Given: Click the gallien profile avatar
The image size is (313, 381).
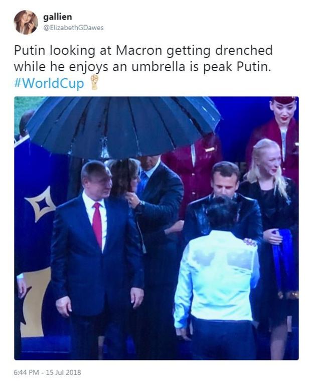Looking at the screenshot, I should (x=26, y=22).
